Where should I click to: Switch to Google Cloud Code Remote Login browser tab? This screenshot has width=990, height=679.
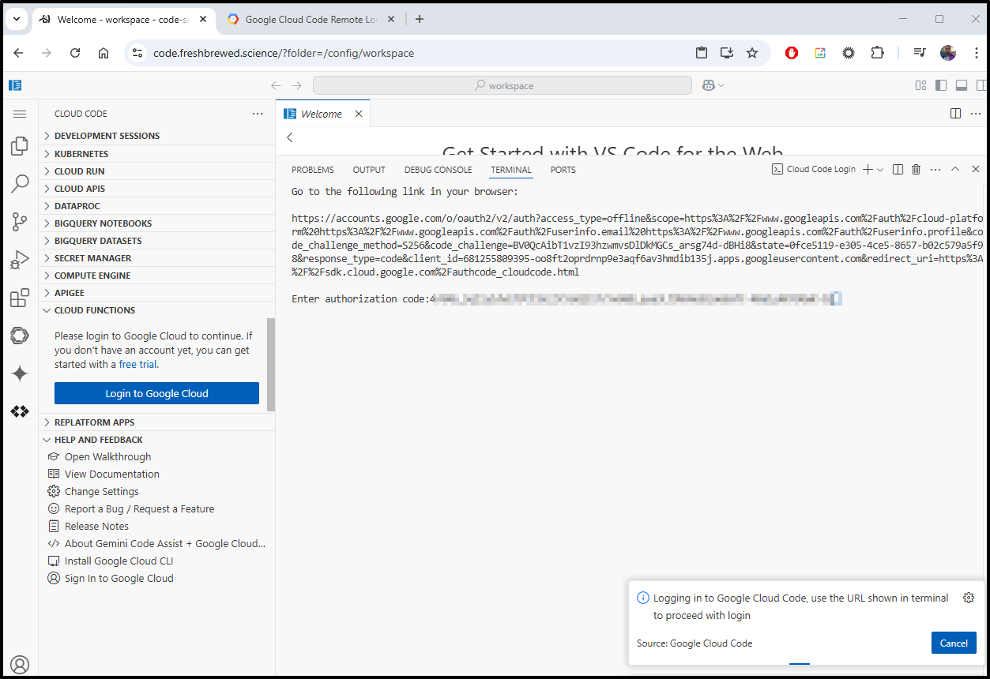(312, 20)
